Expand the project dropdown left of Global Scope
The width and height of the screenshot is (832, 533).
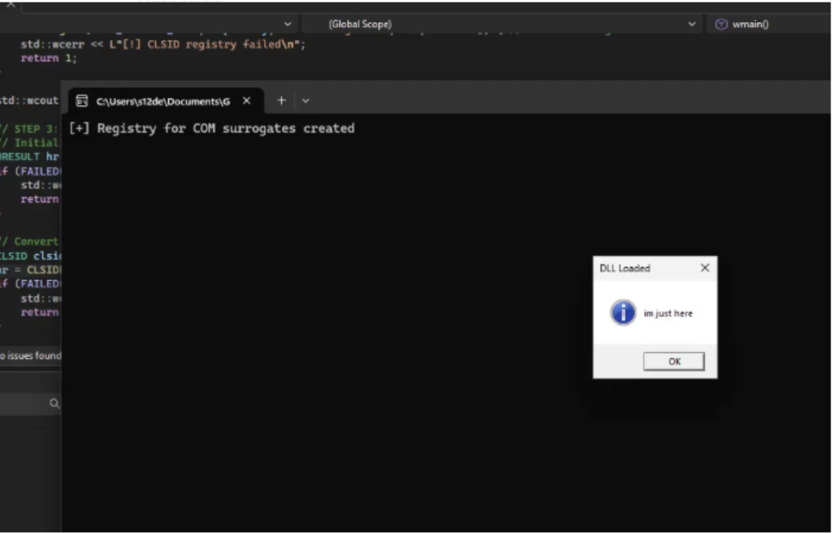pos(287,24)
